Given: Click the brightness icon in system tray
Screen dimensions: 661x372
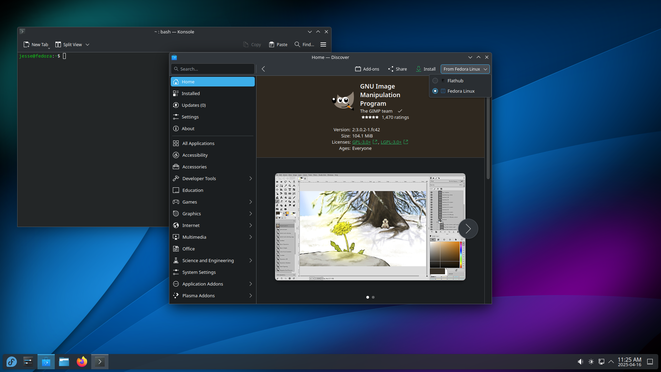Looking at the screenshot, I should [591, 362].
